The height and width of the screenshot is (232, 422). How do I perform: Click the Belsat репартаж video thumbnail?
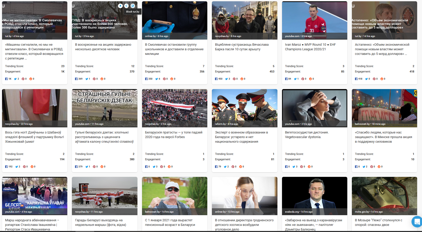point(35,194)
